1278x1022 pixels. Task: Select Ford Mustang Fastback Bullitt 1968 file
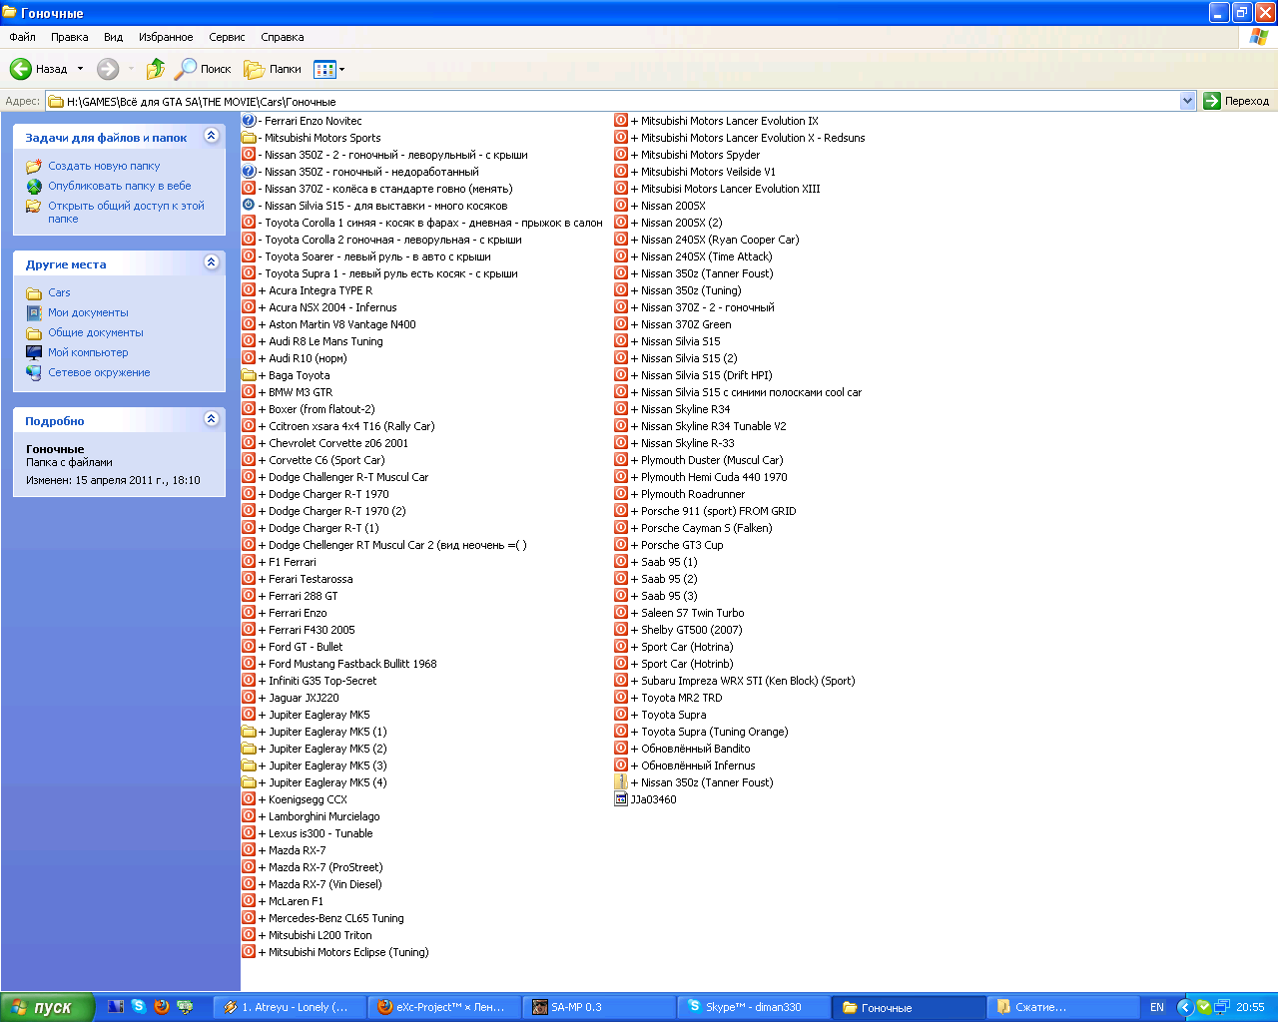coord(347,664)
